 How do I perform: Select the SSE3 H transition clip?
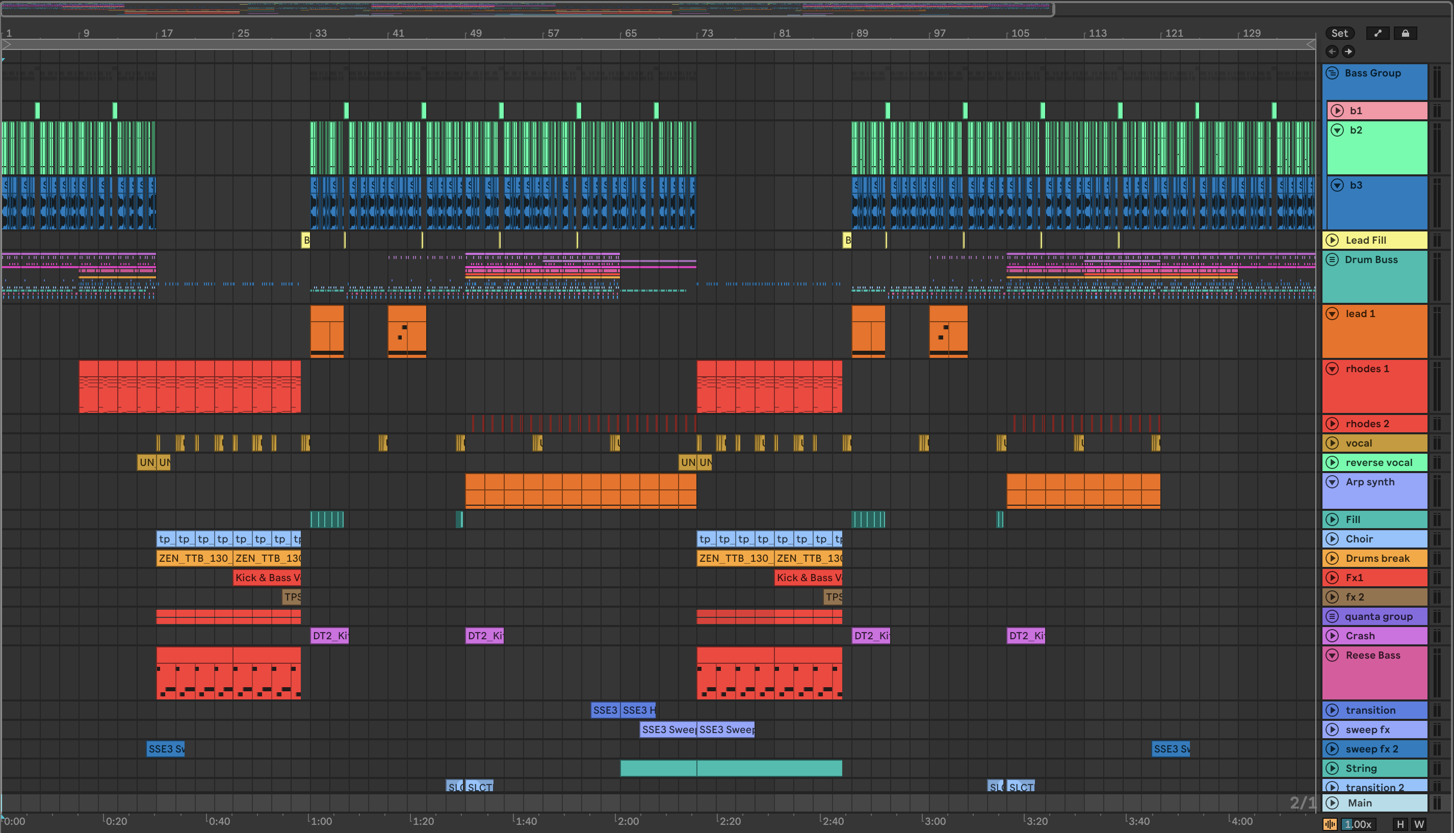[x=638, y=710]
